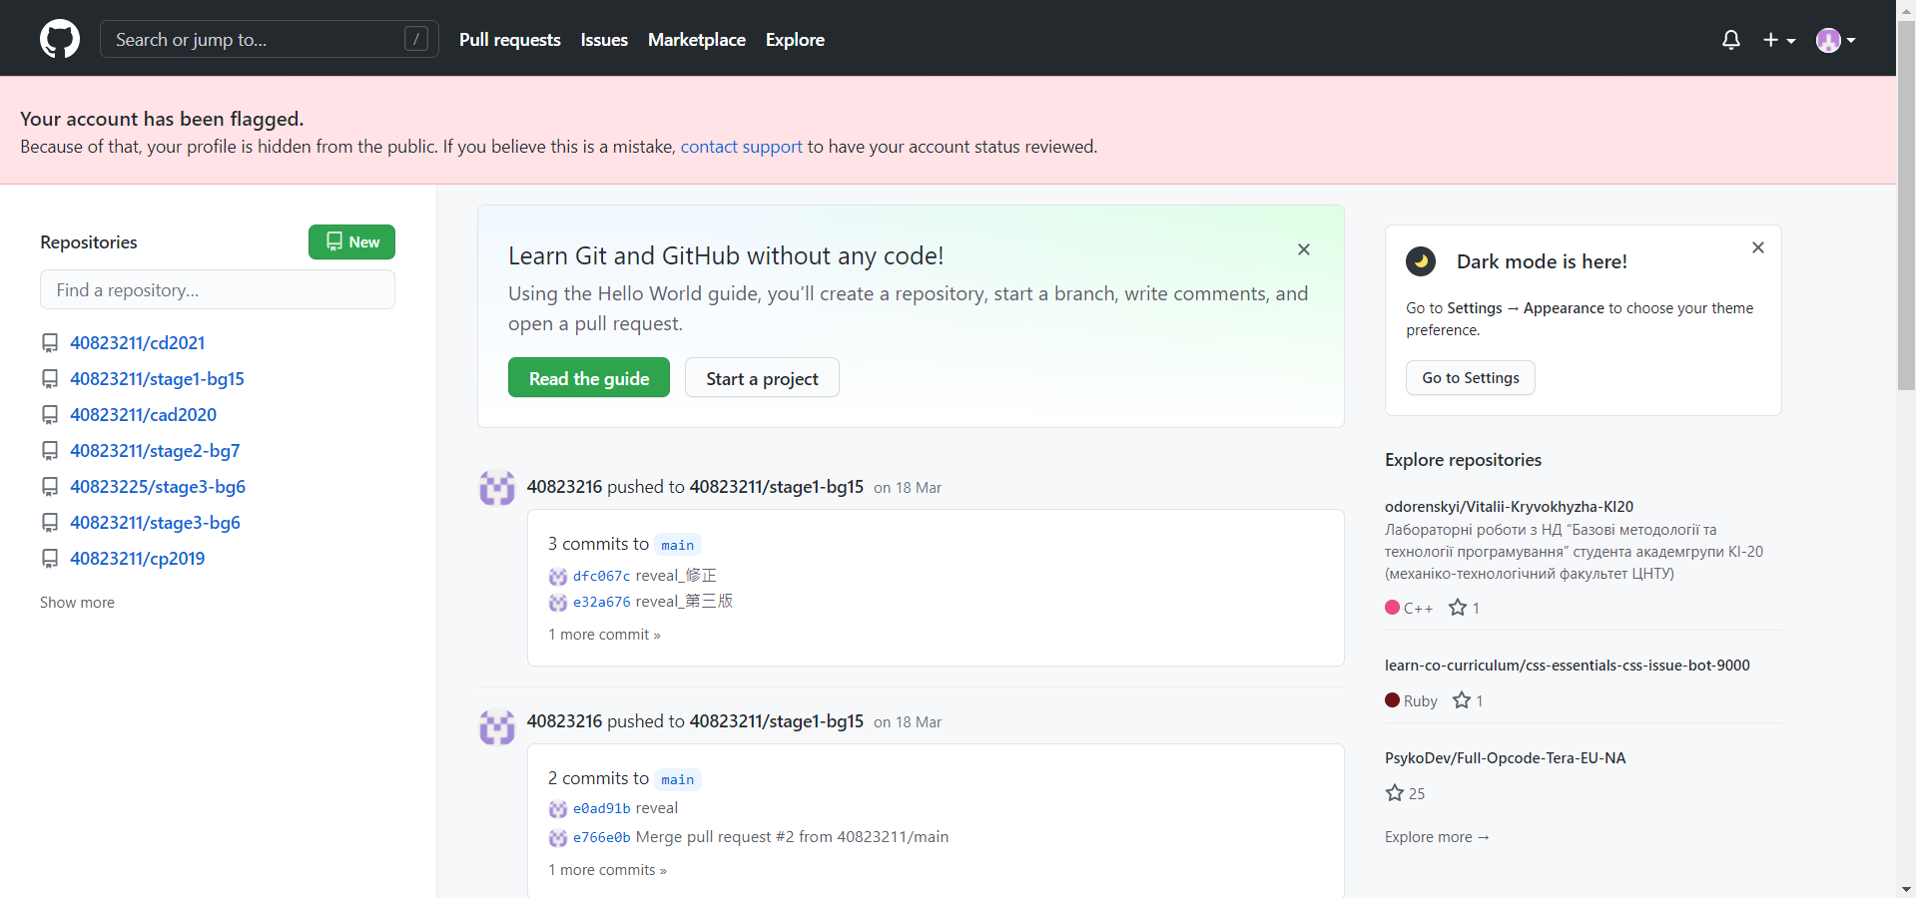The width and height of the screenshot is (1916, 898).
Task: Open the 40823211/cd2021 repository
Action: (x=137, y=343)
